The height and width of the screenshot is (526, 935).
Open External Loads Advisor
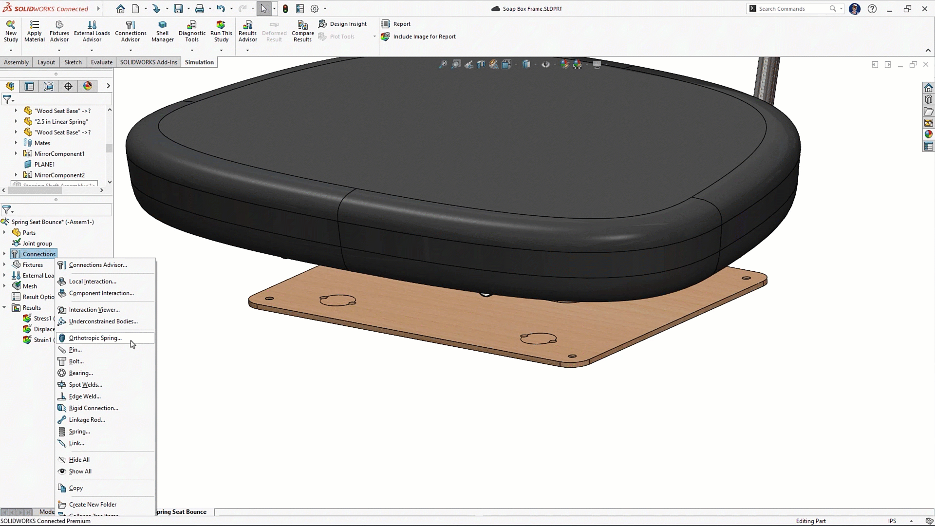click(x=92, y=31)
